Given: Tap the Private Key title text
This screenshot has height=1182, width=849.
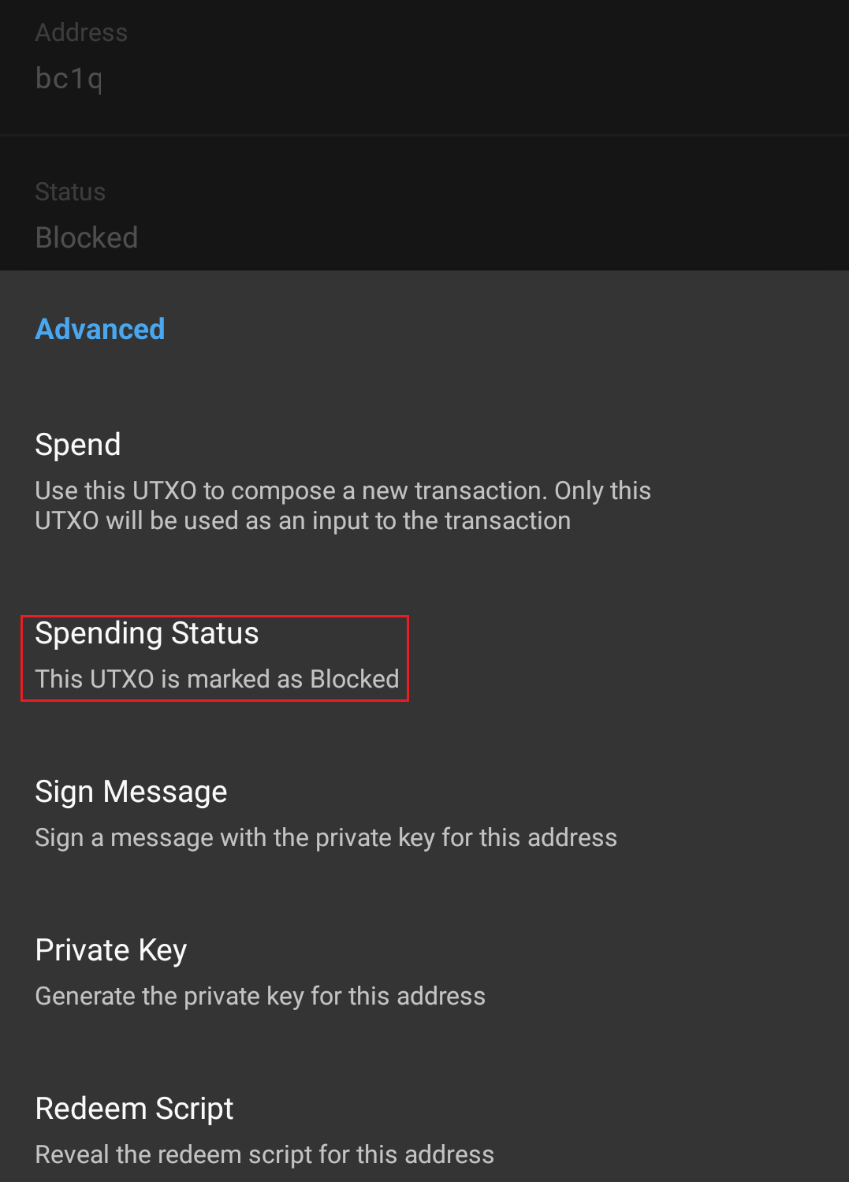Looking at the screenshot, I should (x=111, y=950).
